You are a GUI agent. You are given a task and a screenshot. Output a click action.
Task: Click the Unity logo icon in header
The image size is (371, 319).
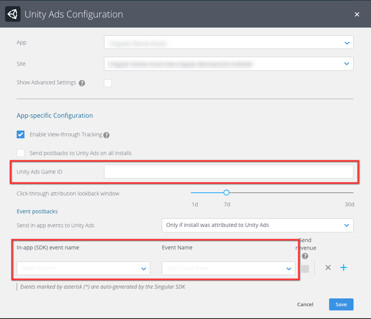(x=13, y=14)
